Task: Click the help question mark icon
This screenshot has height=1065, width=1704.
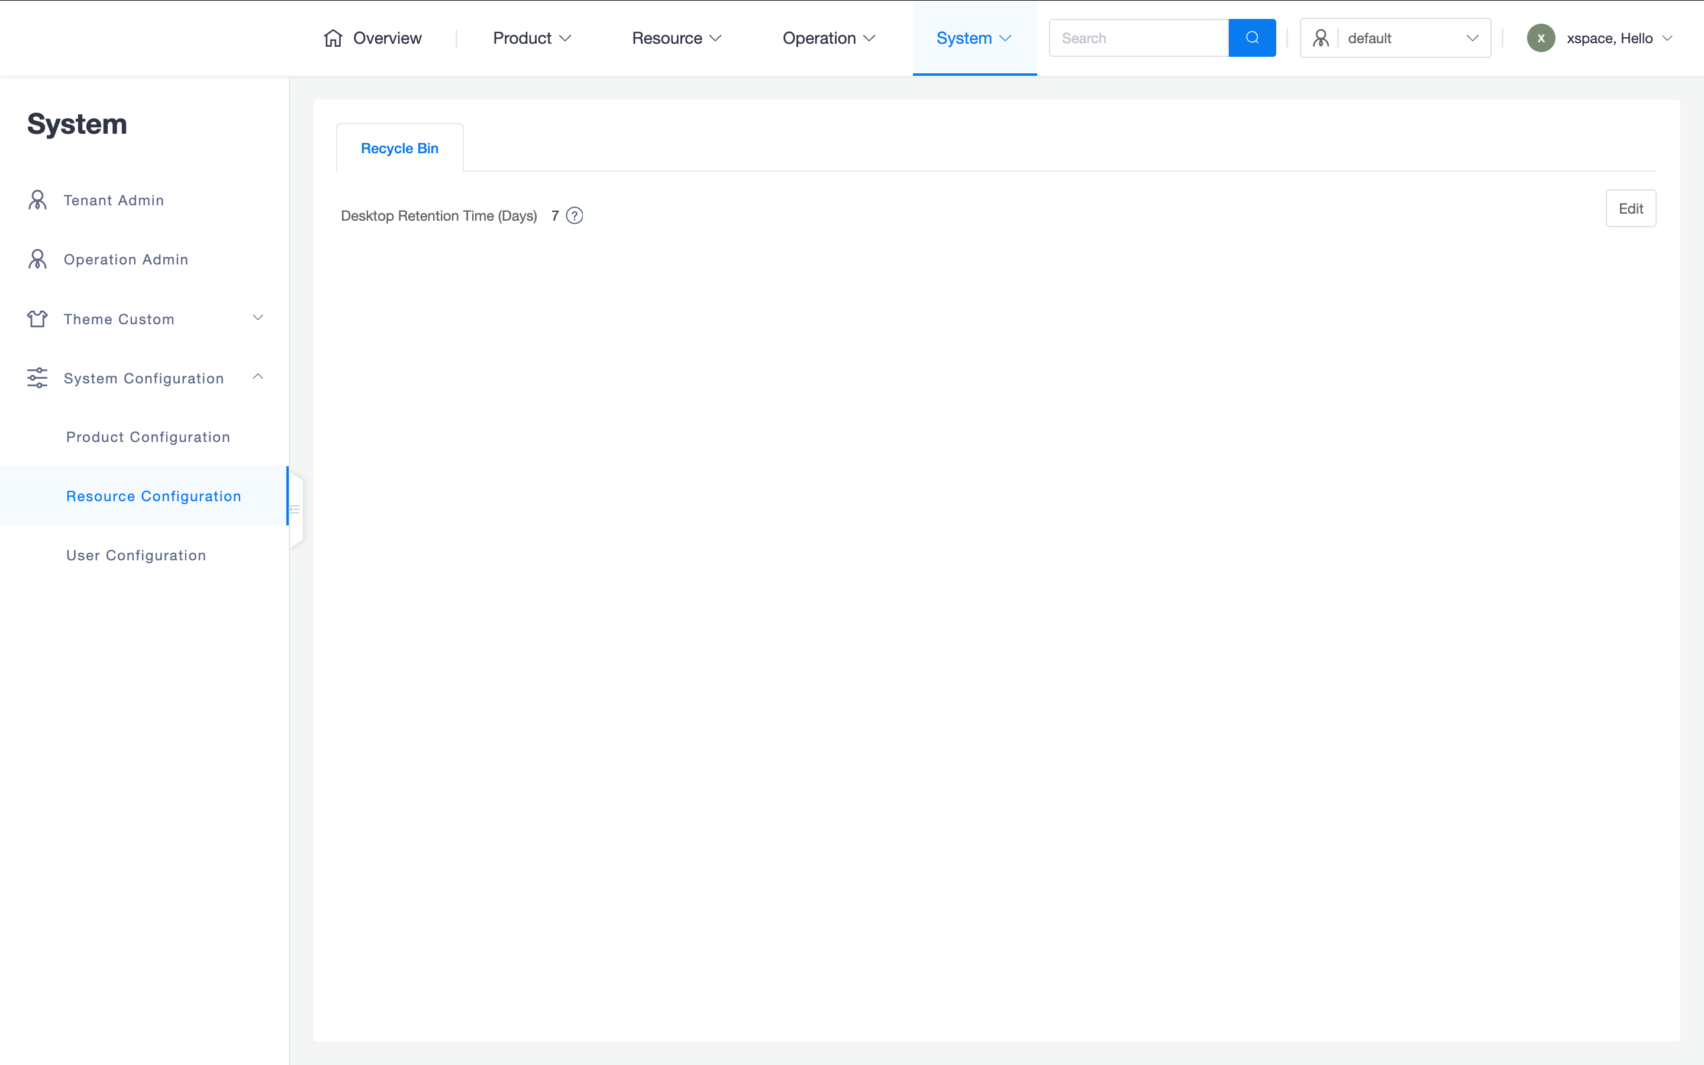Action: 575,215
